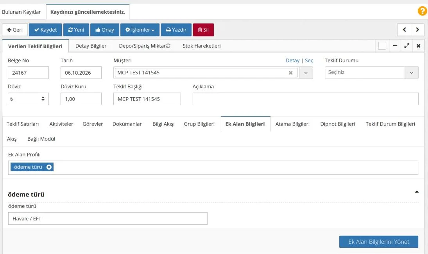
Task: Select the Akış tab
Action: coord(12,139)
